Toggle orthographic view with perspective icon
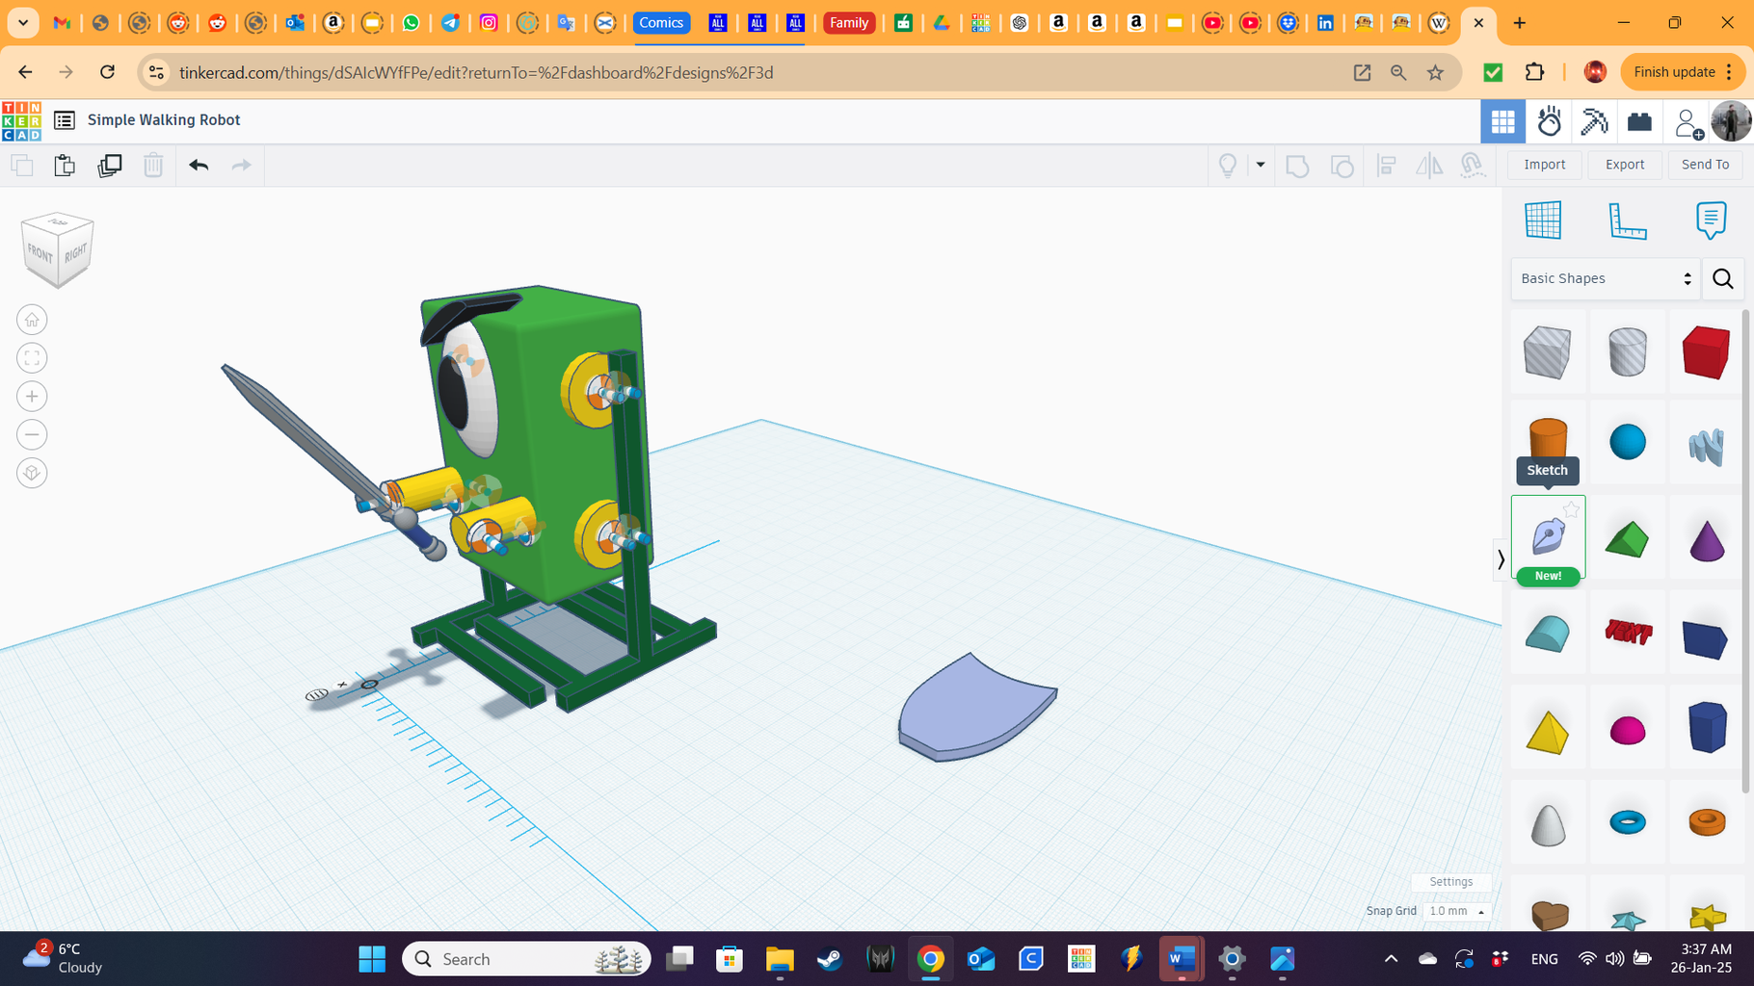Viewport: 1754px width, 986px height. click(32, 473)
